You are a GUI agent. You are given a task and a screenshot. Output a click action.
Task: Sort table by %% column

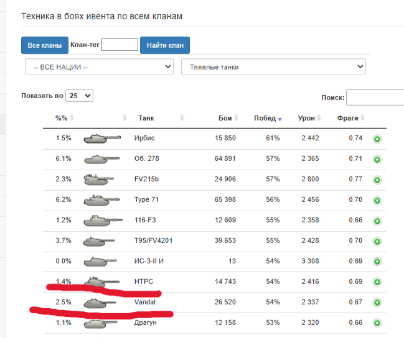click(64, 118)
